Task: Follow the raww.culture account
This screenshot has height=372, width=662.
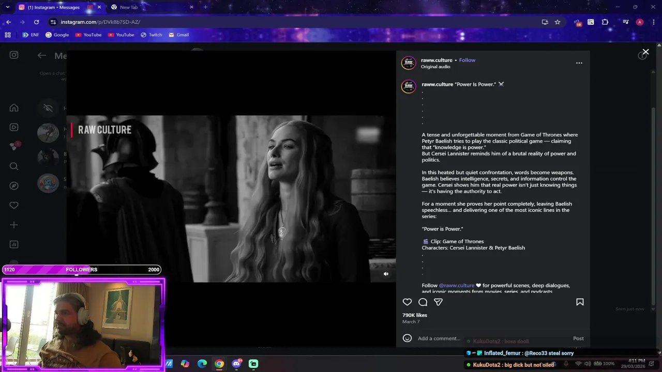Action: coord(467,60)
